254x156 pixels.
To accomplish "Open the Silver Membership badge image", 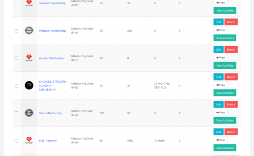I will point(29,113).
